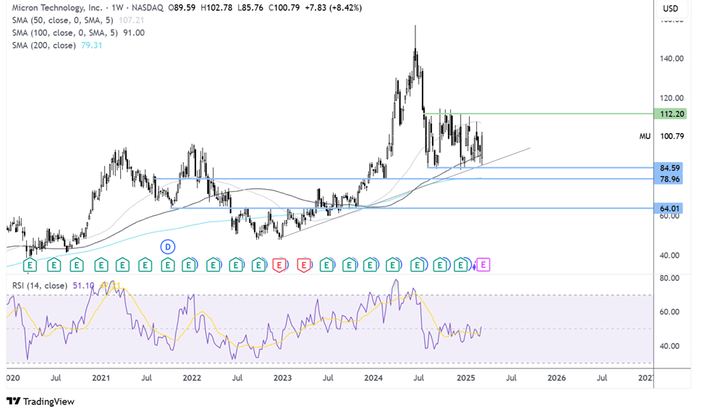
Task: Click the second red earnings E marker
Action: [304, 265]
